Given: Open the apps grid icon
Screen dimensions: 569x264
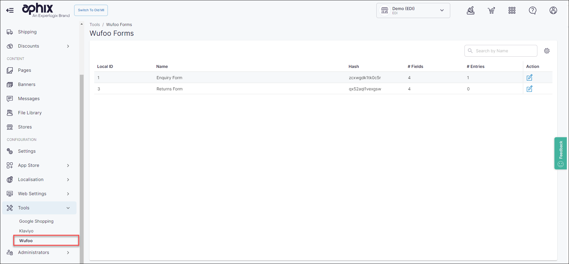Looking at the screenshot, I should point(512,11).
